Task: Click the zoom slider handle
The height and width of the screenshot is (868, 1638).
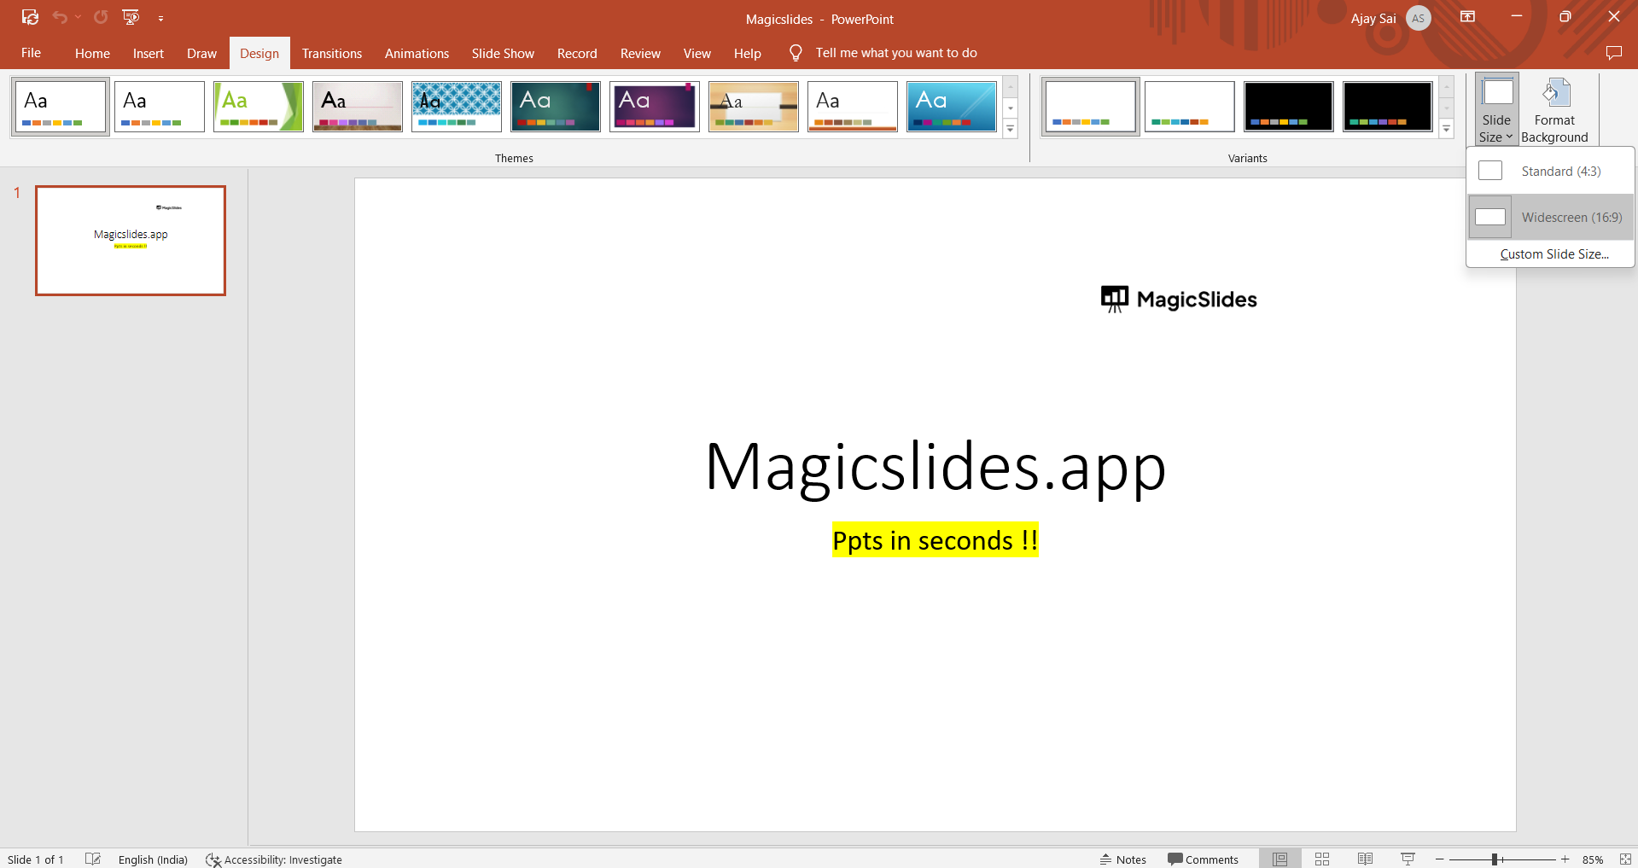Action: (x=1495, y=859)
